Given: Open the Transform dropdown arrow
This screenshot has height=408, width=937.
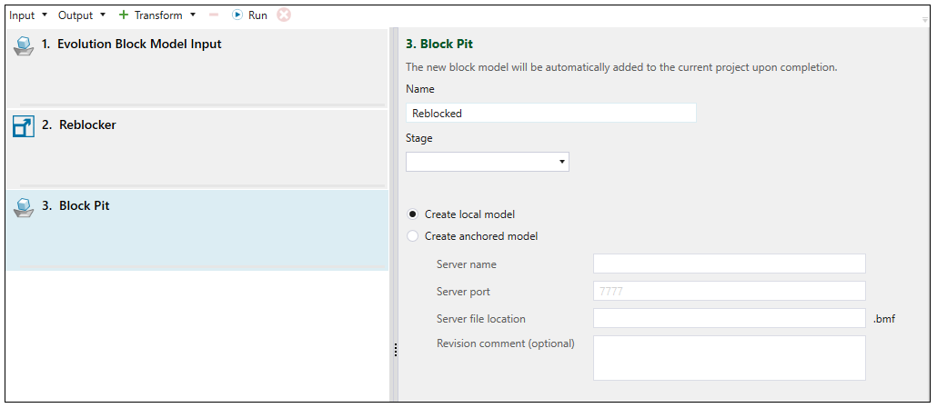Looking at the screenshot, I should point(193,15).
